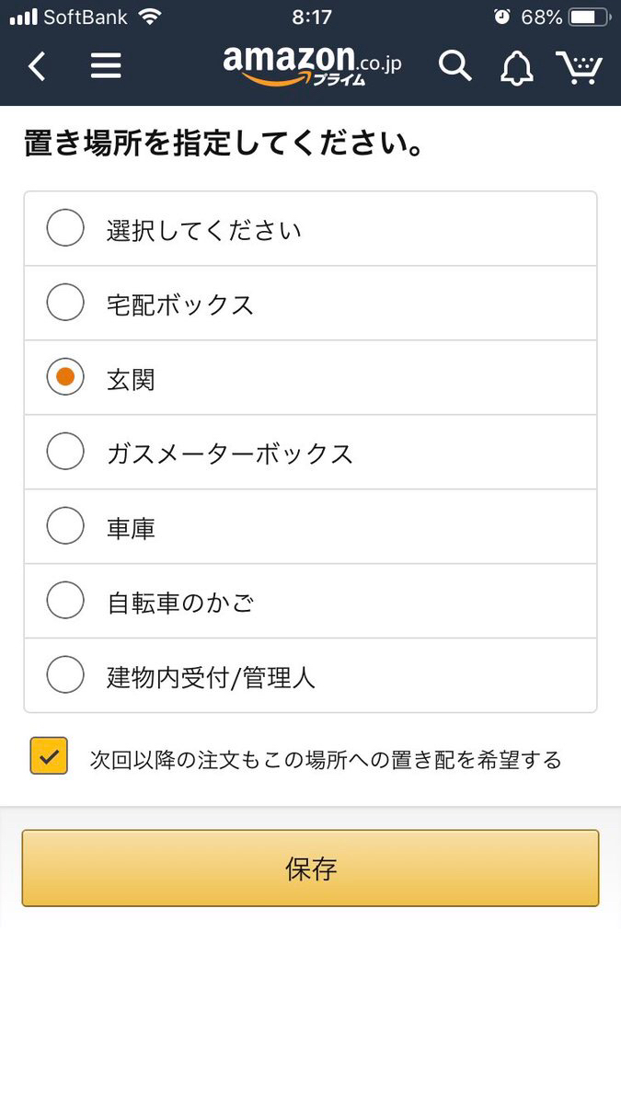
Task: Open the search magnifier icon
Action: click(x=454, y=66)
